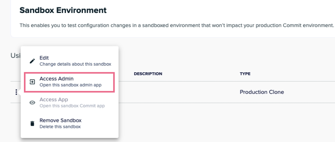The height and width of the screenshot is (142, 335).
Task: Click the three-dot kebab menu icon
Action: (16, 92)
